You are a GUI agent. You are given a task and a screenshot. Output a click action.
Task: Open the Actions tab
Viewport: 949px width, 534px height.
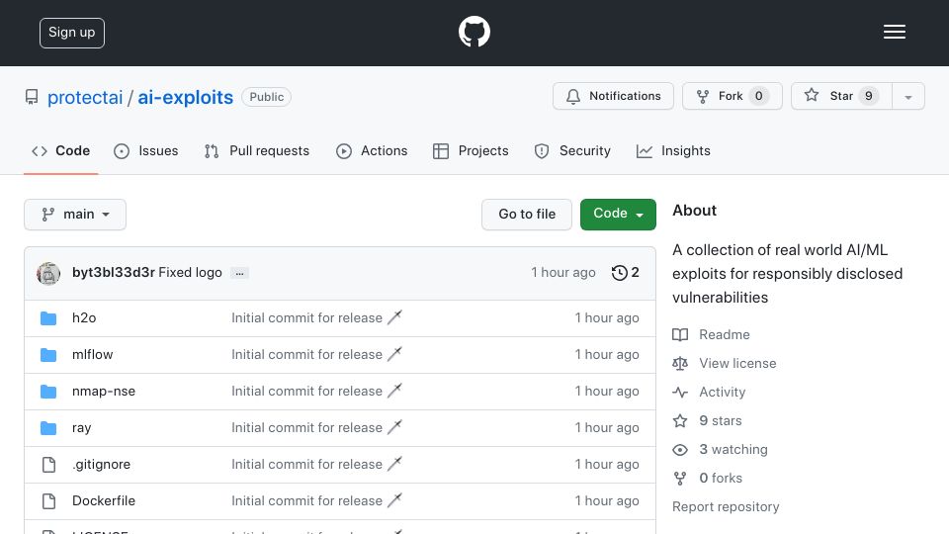tap(372, 150)
